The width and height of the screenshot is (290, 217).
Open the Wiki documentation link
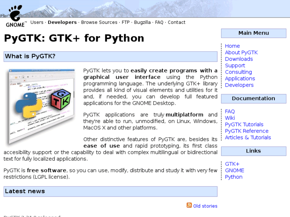tap(230, 118)
